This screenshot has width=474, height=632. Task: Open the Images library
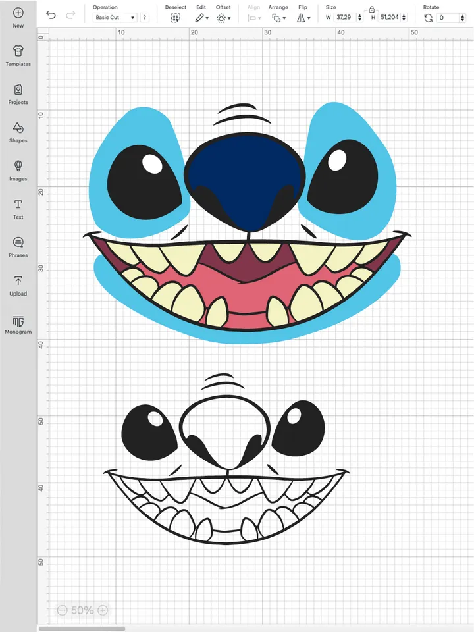pos(18,170)
